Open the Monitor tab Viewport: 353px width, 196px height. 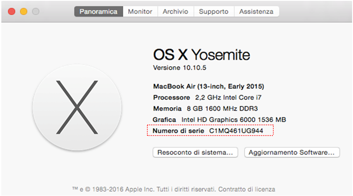(140, 12)
